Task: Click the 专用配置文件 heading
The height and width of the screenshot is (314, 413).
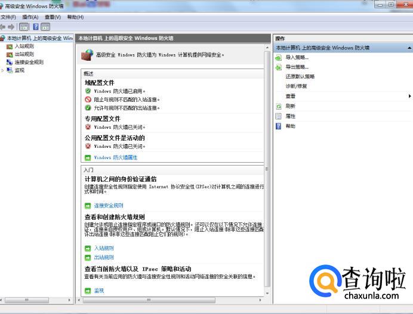Action: click(x=103, y=119)
